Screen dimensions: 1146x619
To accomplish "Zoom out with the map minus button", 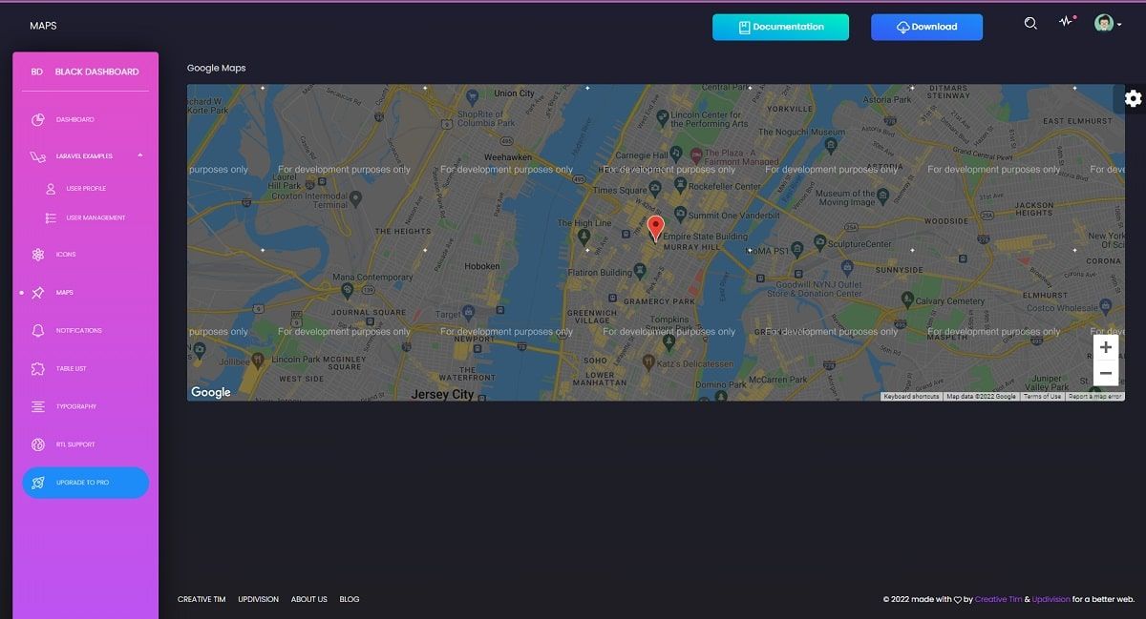I will pos(1106,374).
